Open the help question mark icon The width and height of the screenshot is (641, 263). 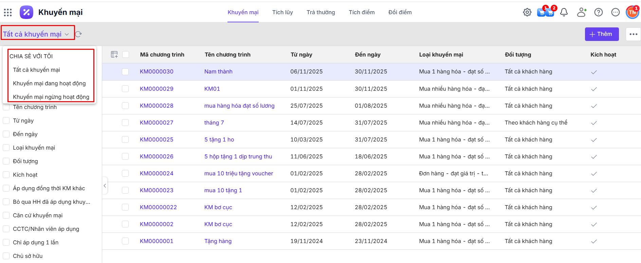[x=599, y=13]
